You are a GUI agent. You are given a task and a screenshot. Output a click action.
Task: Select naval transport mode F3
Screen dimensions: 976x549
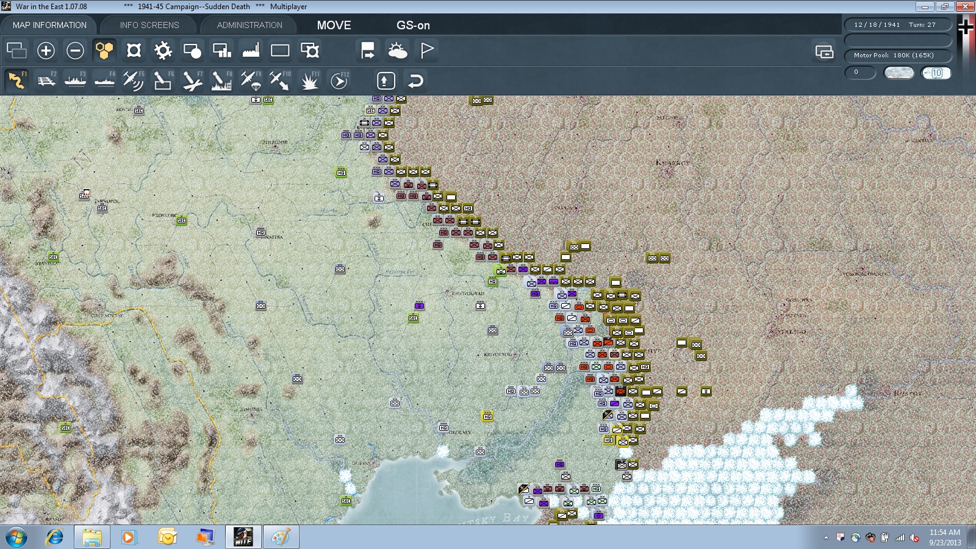tap(76, 81)
